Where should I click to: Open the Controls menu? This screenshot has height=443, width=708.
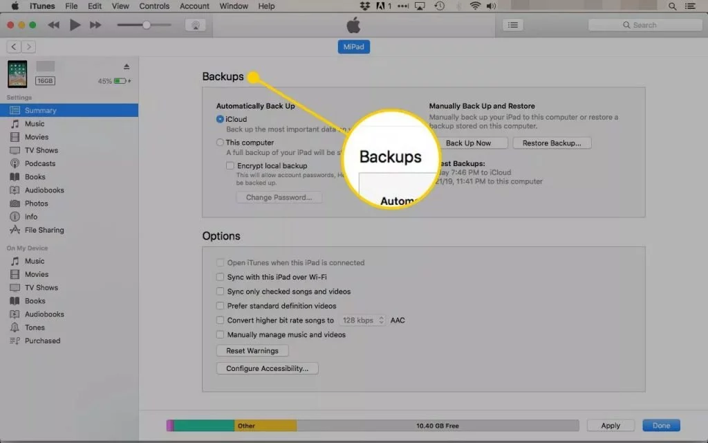[154, 6]
